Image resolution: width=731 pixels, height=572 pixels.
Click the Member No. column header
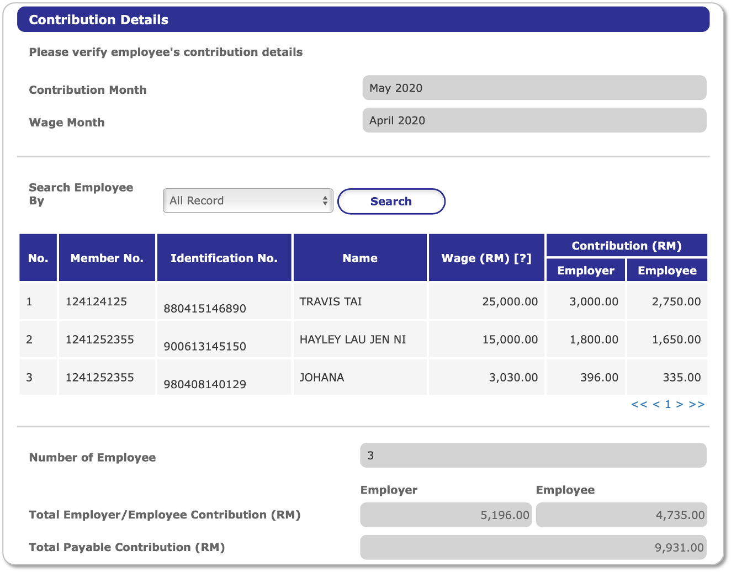click(x=107, y=258)
